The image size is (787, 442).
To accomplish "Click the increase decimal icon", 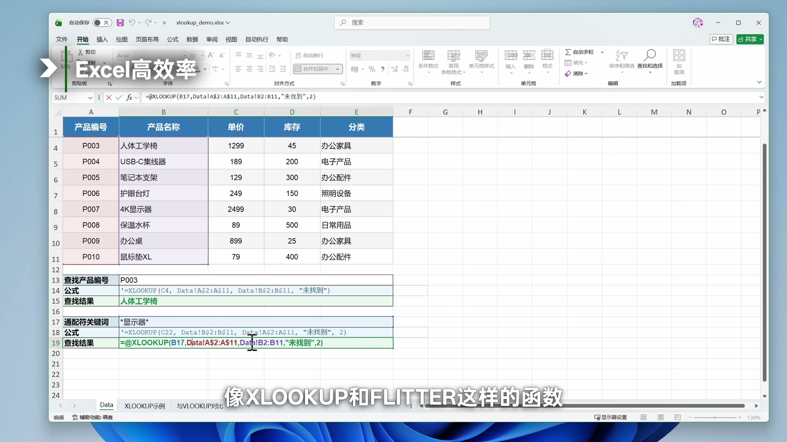I will pyautogui.click(x=395, y=69).
